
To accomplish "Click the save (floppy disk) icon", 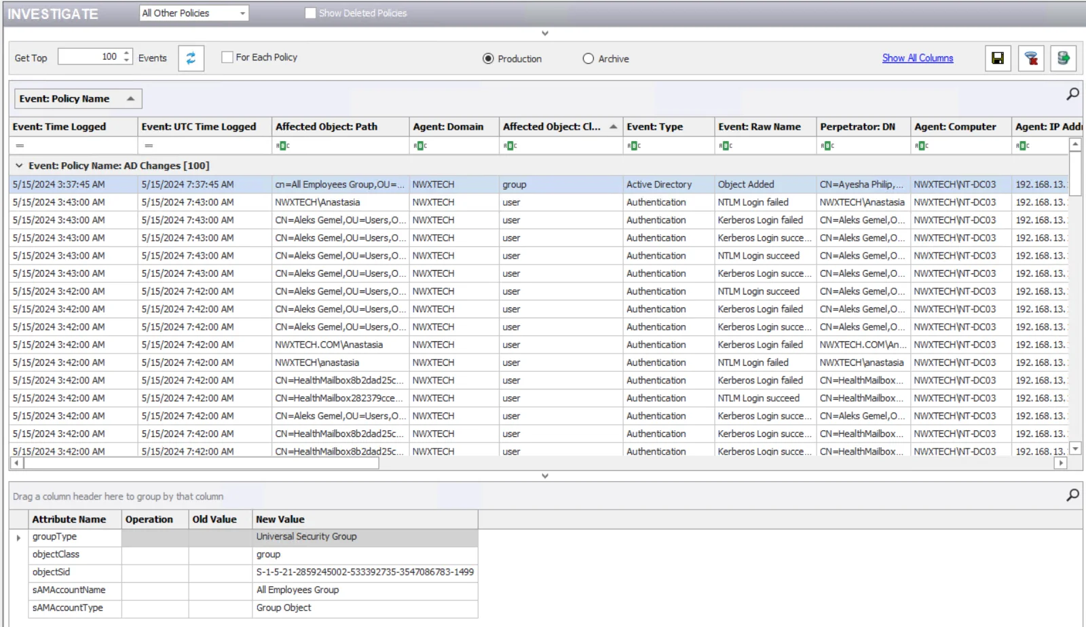I will pos(998,58).
